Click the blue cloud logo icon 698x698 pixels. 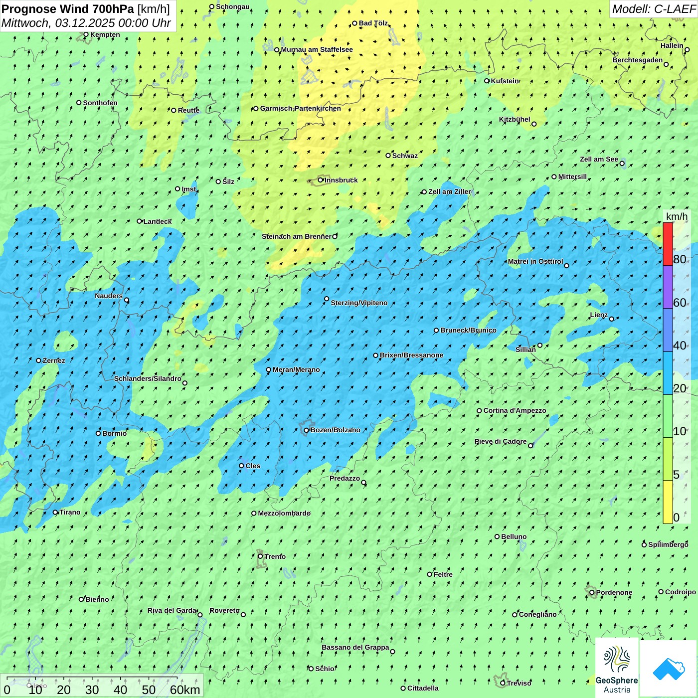tap(669, 669)
